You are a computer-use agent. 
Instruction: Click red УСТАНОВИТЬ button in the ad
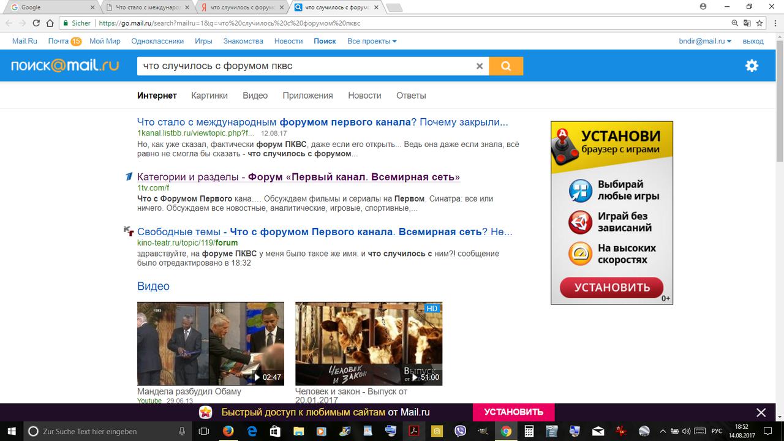coord(611,287)
